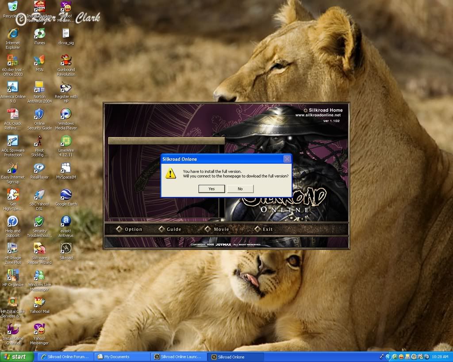Viewport: 453px width, 362px height.
Task: Launch Yahoo! Messenger near the taskbar
Action: [39, 334]
